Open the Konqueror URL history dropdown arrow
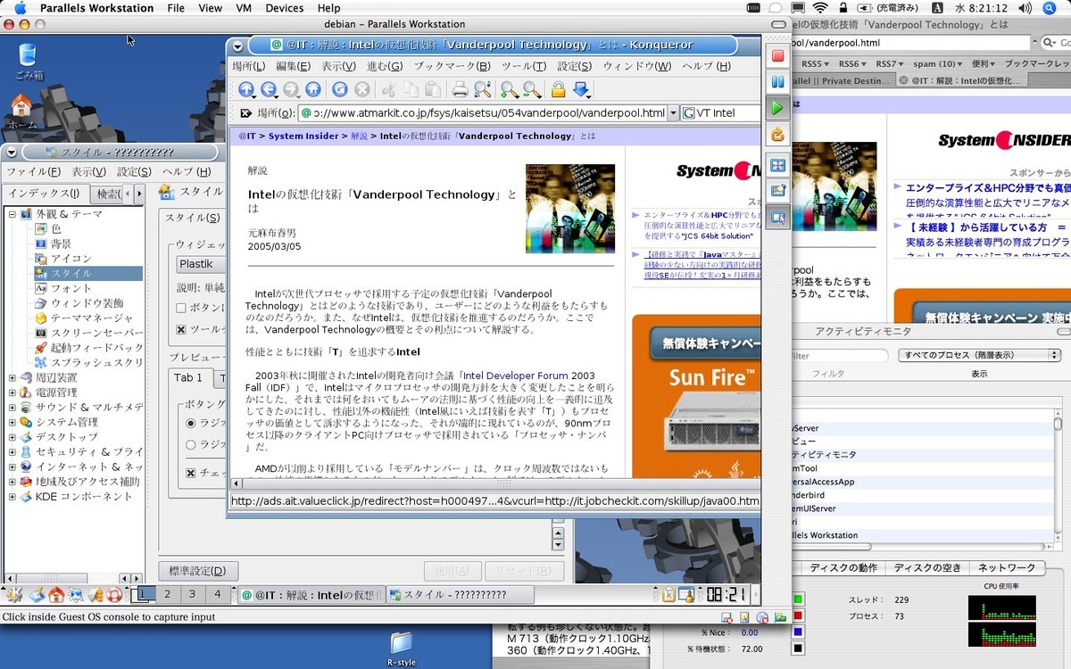Image resolution: width=1071 pixels, height=669 pixels. pos(673,113)
